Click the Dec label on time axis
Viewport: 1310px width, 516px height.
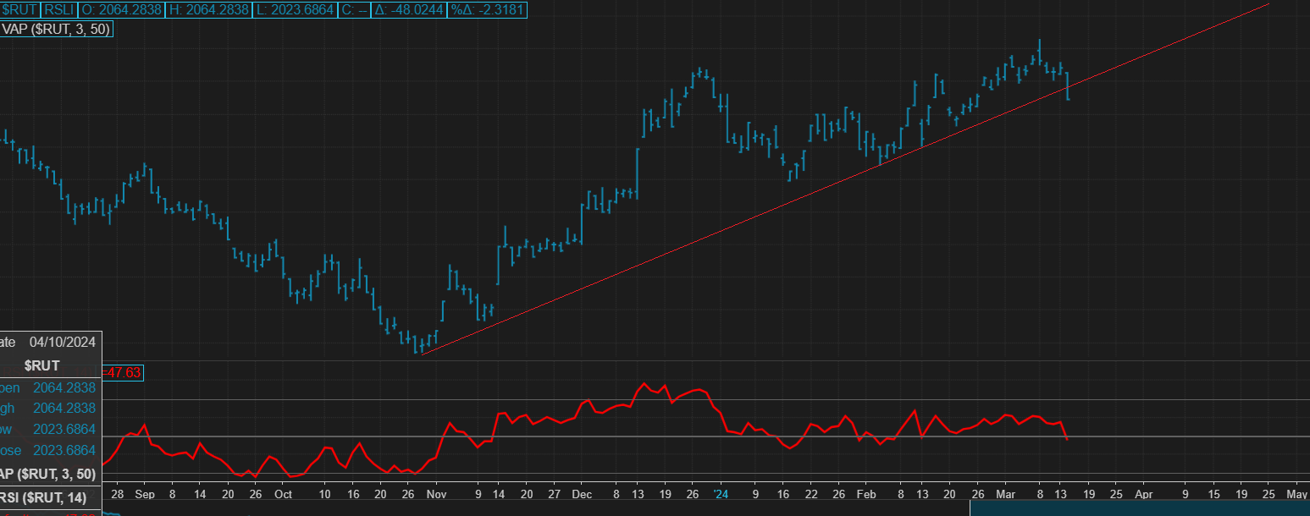[582, 494]
